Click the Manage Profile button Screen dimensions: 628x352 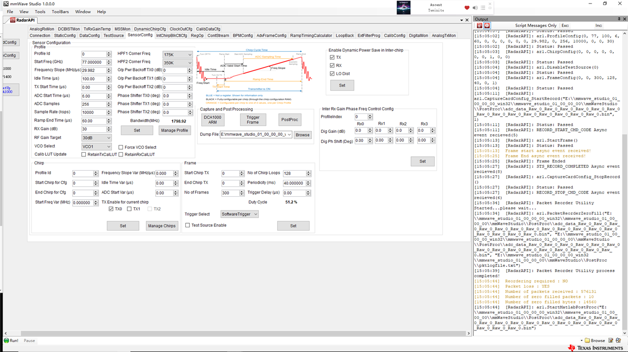click(x=175, y=130)
